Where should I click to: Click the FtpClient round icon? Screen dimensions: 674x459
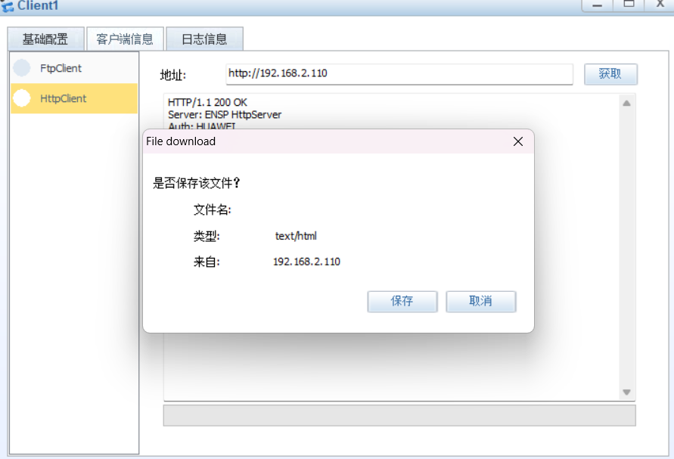21,68
